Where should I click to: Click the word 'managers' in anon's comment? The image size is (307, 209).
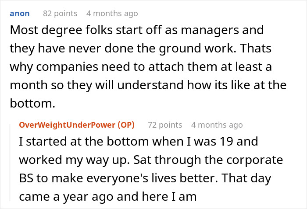pos(210,30)
